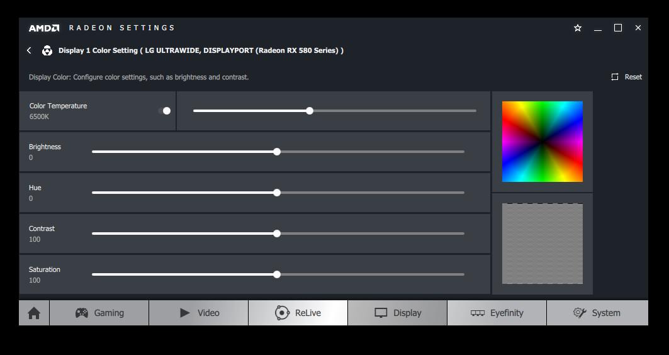
Task: Click the System gear wrench icon
Action: pos(580,313)
